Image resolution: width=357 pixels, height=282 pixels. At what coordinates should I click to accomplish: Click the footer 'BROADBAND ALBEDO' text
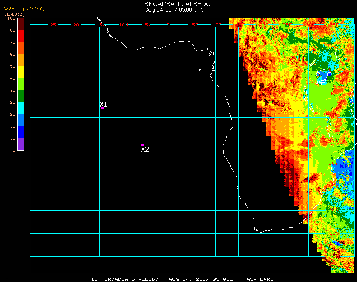pyautogui.click(x=132, y=279)
